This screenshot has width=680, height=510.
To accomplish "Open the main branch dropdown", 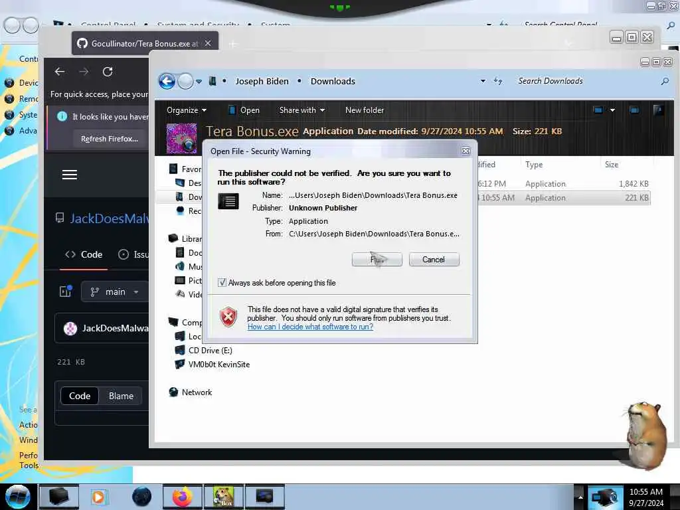I will point(114,292).
